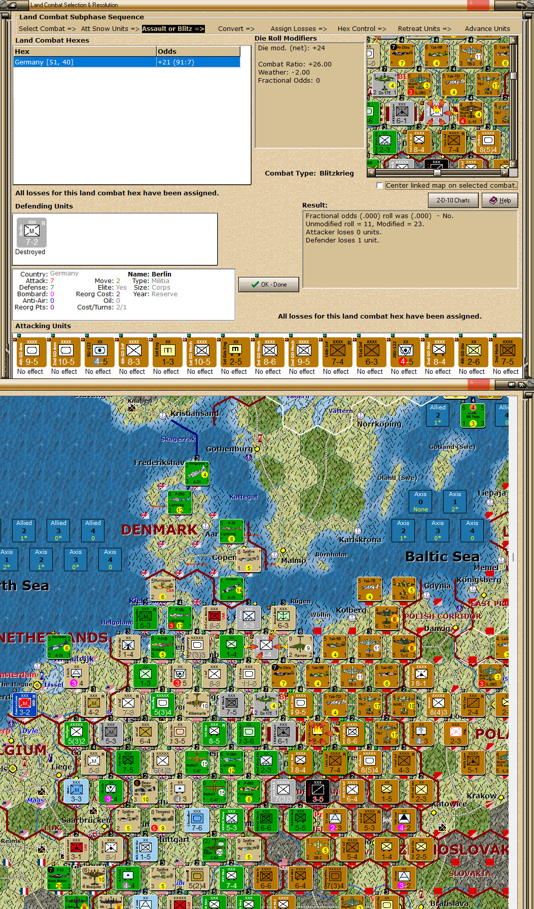Viewport: 534px width, 909px height.
Task: Click mini-map horizontal scrollbar right arrow
Action: 506,172
